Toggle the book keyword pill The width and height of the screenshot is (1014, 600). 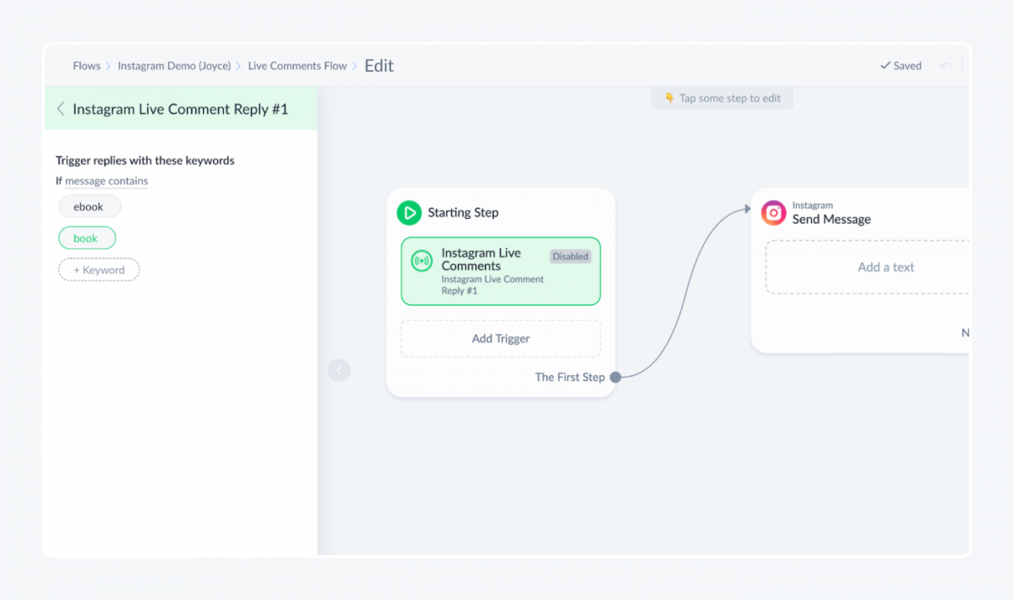pos(87,237)
